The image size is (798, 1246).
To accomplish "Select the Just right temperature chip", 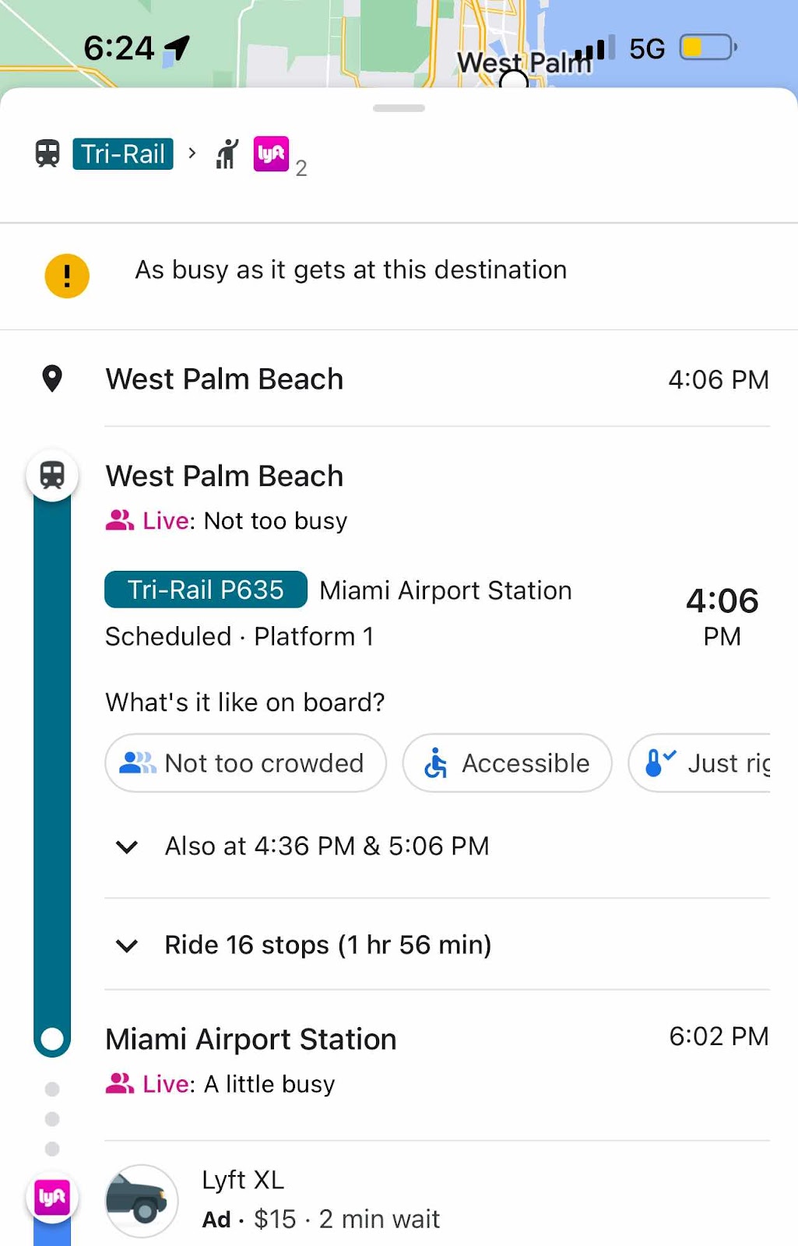I will pos(699,763).
